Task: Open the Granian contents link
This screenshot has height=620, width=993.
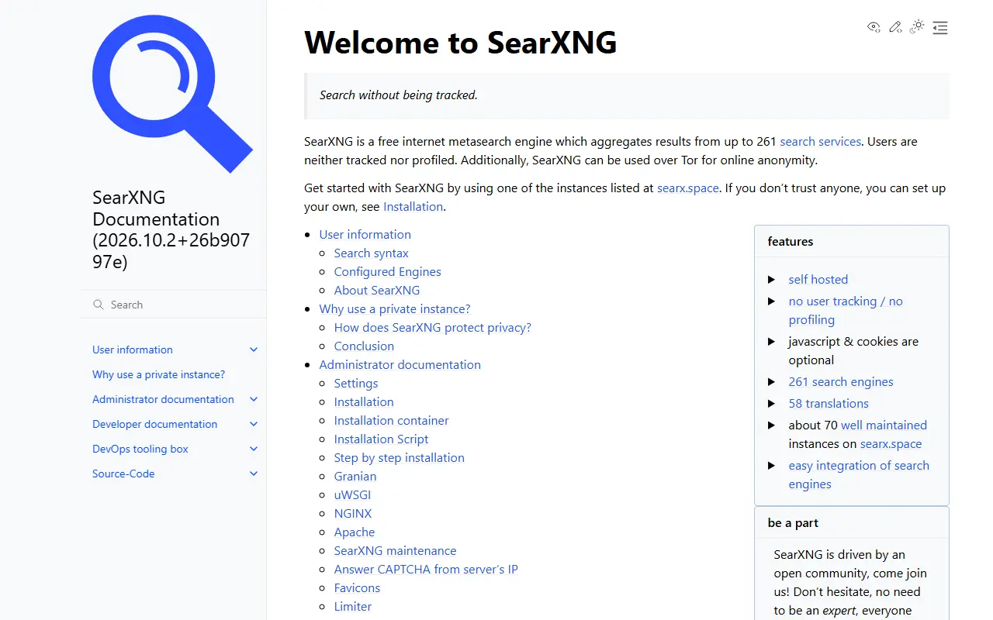Action: click(x=355, y=477)
